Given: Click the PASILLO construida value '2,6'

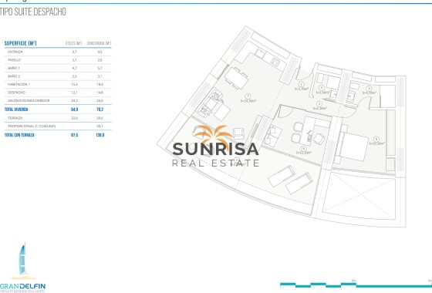Looking at the screenshot, I should coord(100,60).
